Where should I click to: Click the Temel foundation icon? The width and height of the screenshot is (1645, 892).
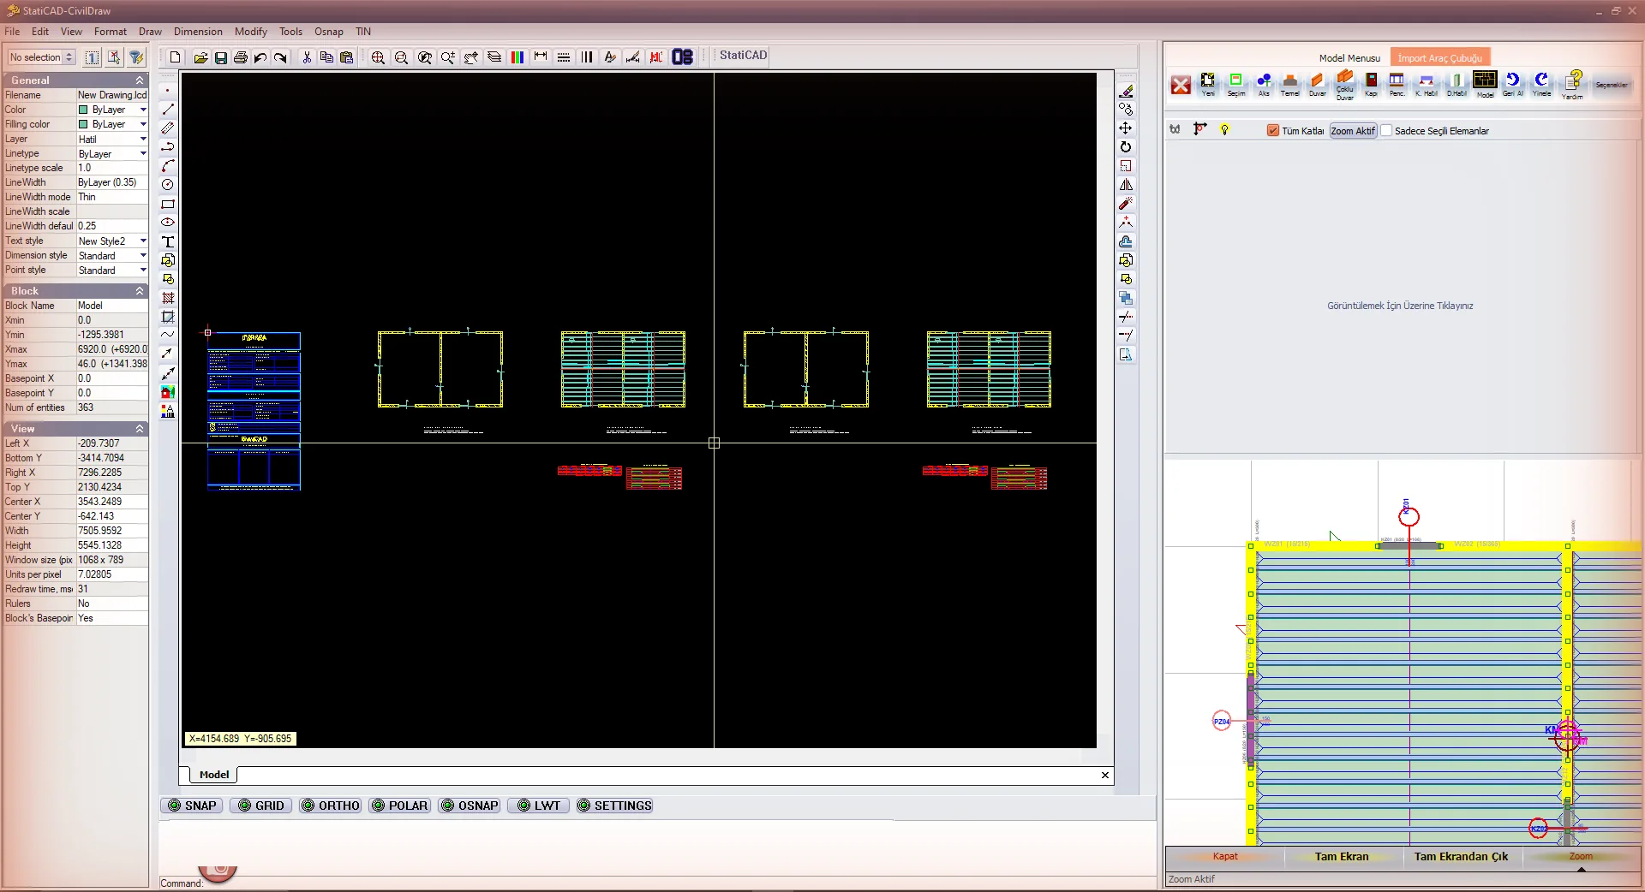[x=1290, y=84]
